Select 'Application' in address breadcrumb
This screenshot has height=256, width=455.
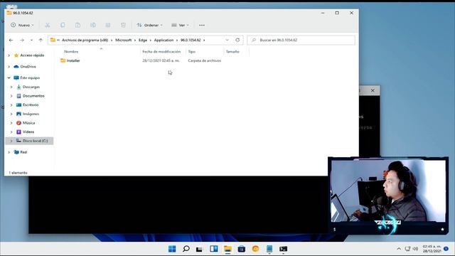(164, 40)
